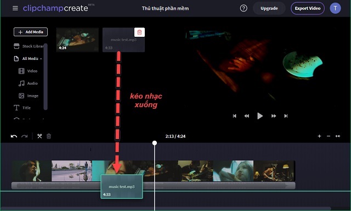Image resolution: width=351 pixels, height=211 pixels.
Task: Click the timeline playhead marker
Action: (x=155, y=143)
